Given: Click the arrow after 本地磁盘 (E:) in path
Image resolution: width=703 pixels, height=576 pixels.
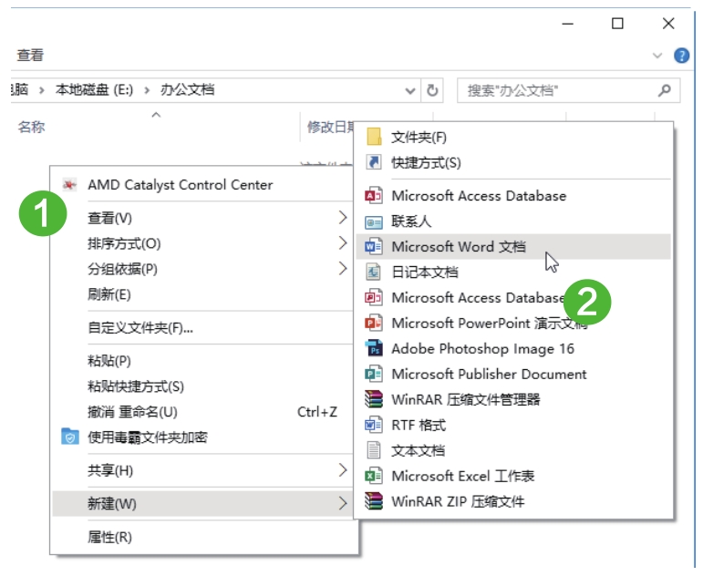Looking at the screenshot, I should coord(147,90).
